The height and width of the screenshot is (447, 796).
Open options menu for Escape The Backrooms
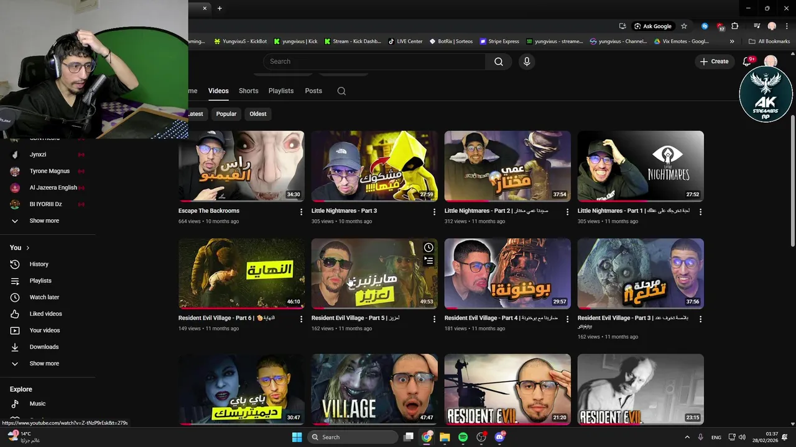click(301, 212)
